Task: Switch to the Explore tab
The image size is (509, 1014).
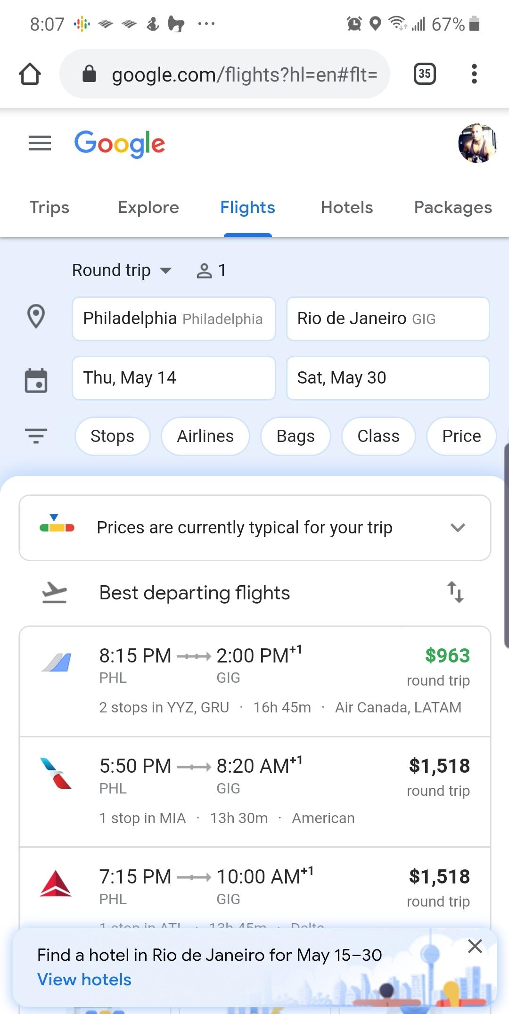Action: coord(148,207)
